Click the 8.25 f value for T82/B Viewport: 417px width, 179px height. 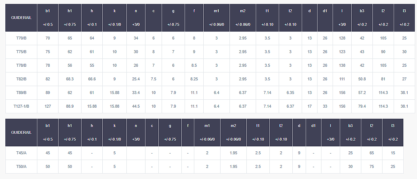coord(194,79)
